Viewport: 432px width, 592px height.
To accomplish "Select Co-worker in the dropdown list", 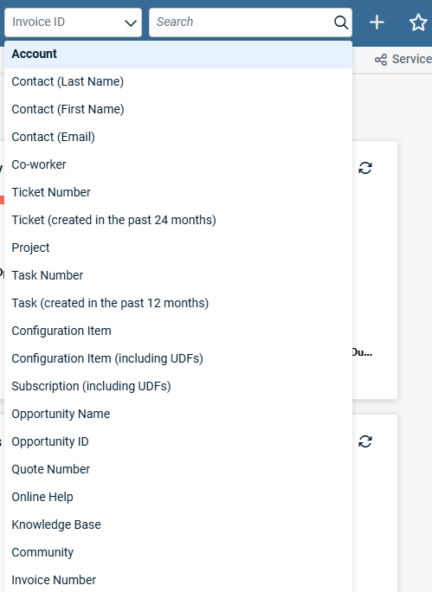I will 178,164.
